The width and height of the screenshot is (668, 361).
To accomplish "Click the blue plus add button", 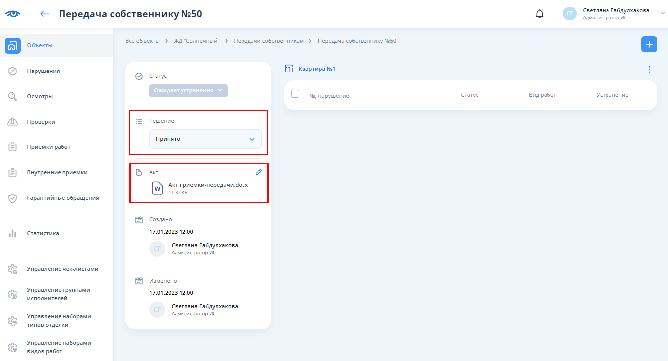I will 649,44.
